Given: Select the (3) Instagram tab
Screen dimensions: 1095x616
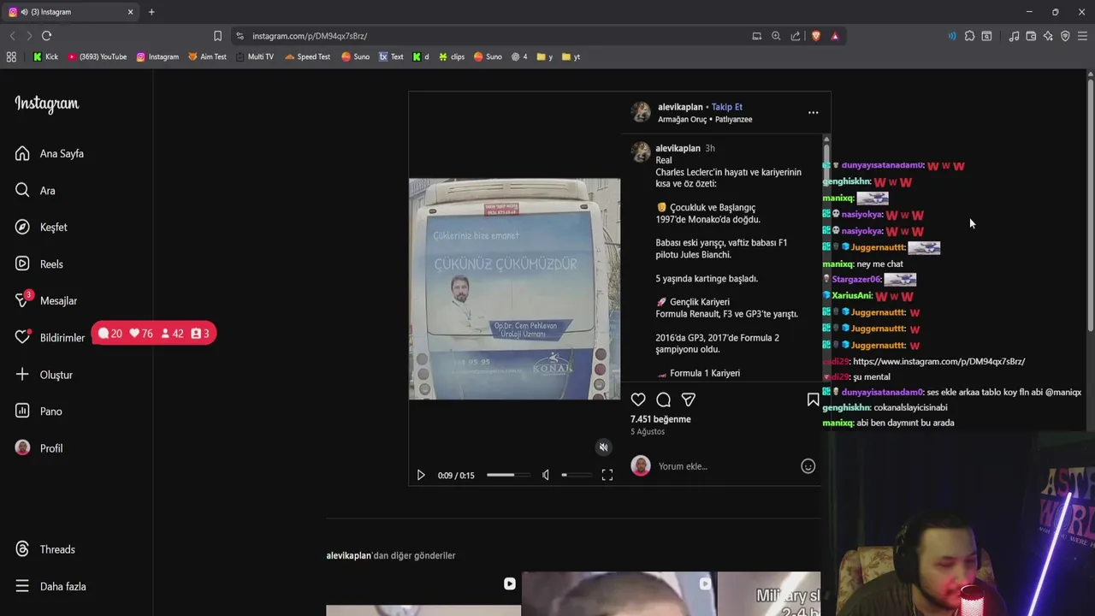Looking at the screenshot, I should [72, 12].
